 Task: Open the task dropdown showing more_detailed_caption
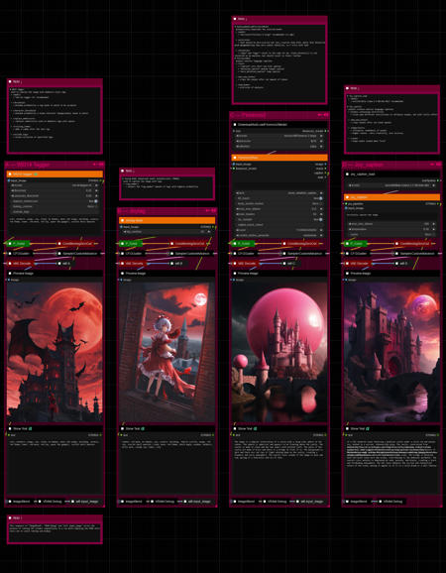click(279, 193)
